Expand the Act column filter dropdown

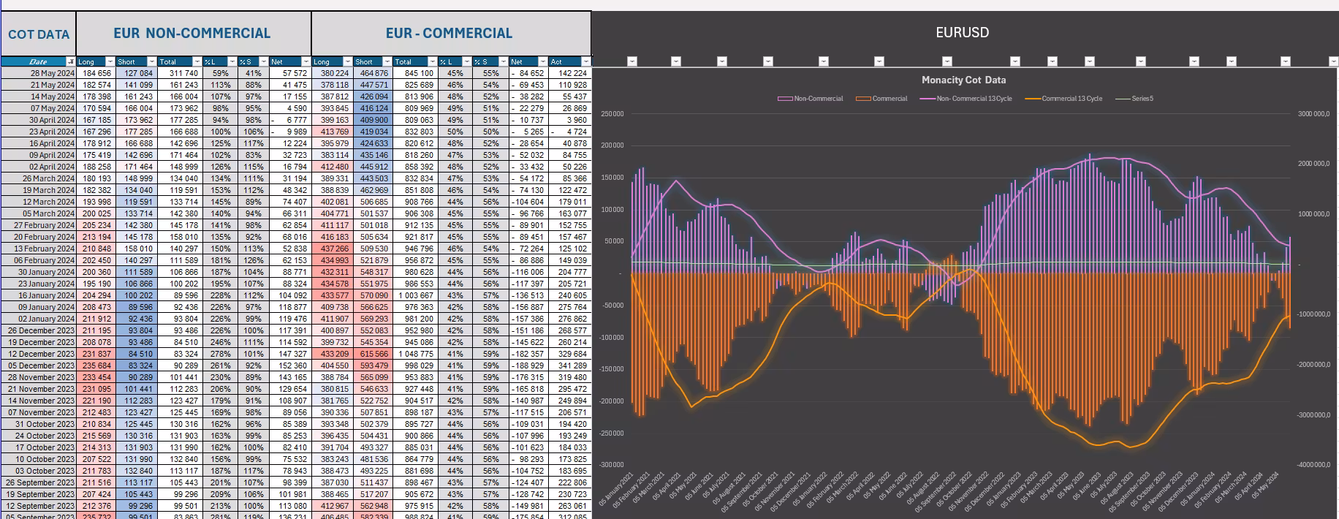point(585,62)
